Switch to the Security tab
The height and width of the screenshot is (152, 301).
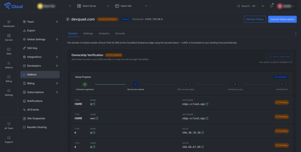[120, 33]
